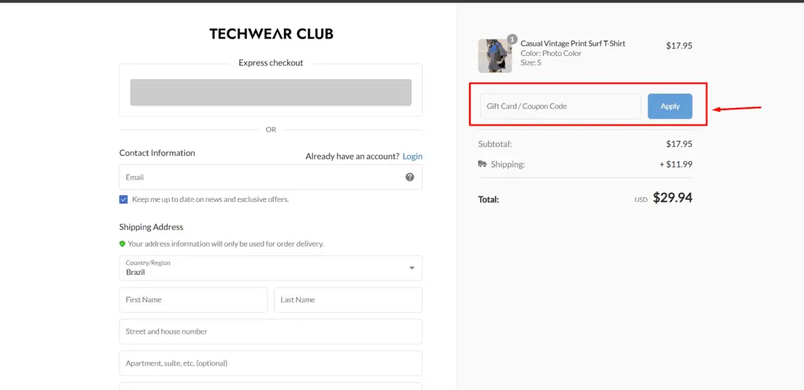Click the Total: label
Viewport: 804px width, 390px height.
click(488, 199)
